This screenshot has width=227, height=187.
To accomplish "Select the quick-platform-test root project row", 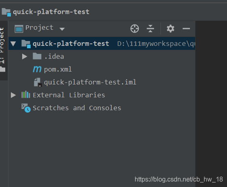I will click(102, 43).
